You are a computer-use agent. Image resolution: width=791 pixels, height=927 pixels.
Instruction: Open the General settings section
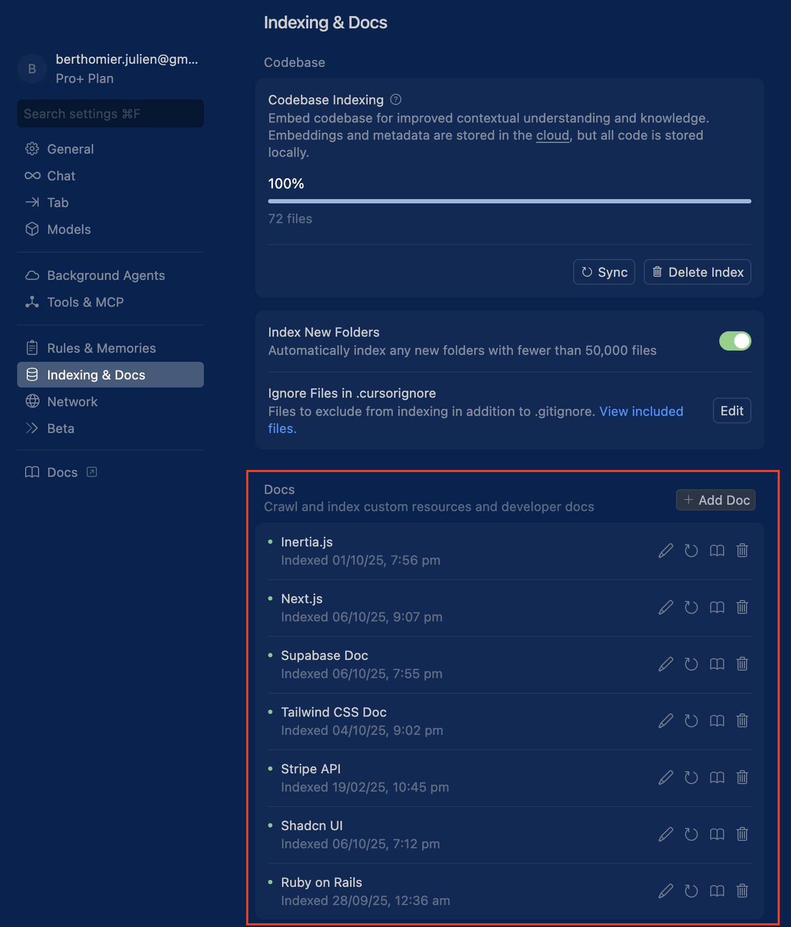tap(70, 149)
